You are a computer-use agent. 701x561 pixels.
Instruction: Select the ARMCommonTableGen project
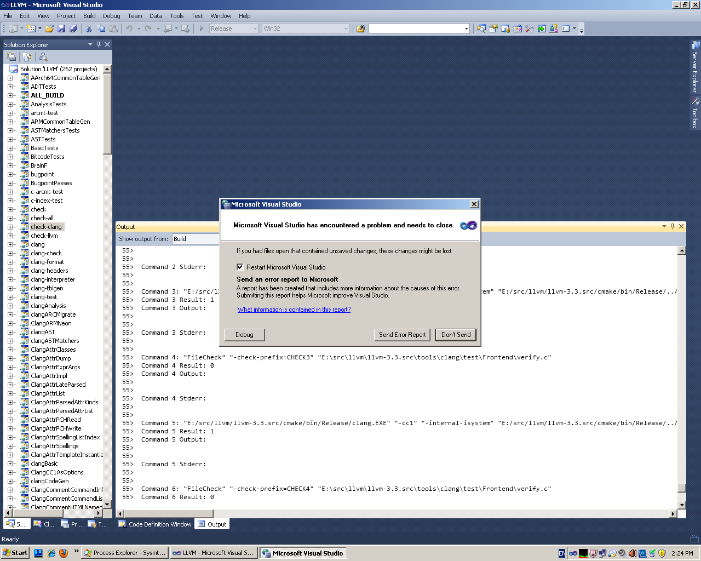coord(60,122)
